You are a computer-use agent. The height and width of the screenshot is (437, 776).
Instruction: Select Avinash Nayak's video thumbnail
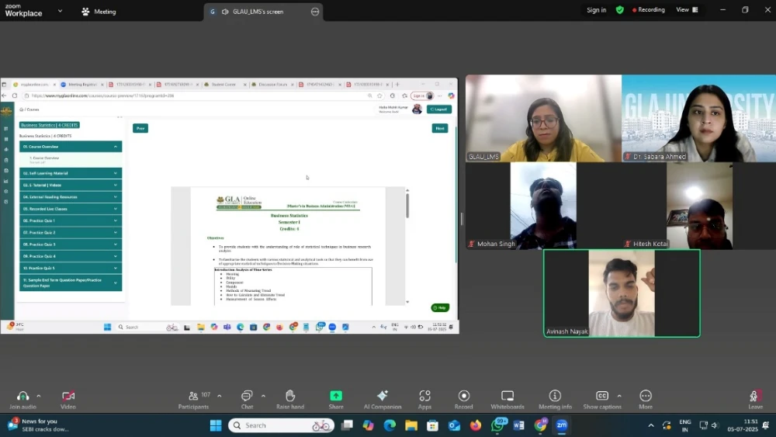coord(622,293)
